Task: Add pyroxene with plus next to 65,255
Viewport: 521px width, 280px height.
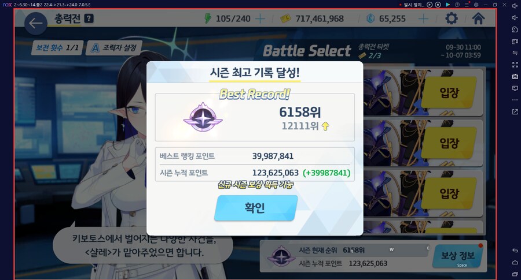Action: click(x=423, y=19)
